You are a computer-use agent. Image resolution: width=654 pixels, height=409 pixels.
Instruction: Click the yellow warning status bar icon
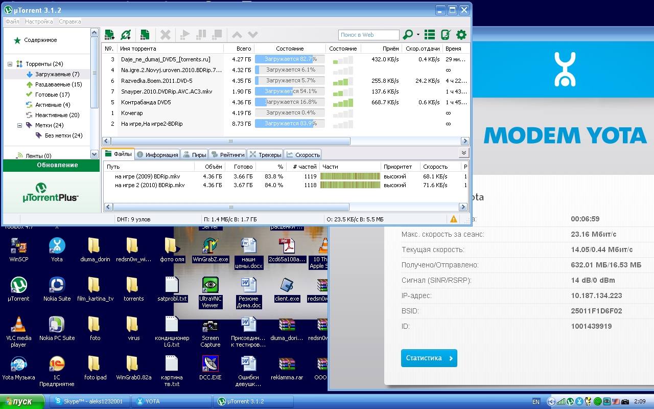point(453,219)
